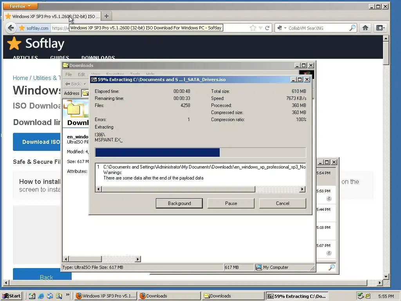Open the Firefox Bookmarks menu button

pos(380,28)
